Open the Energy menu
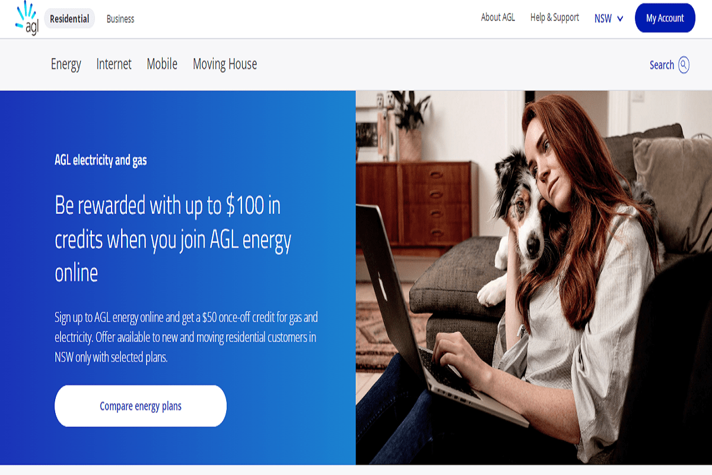The width and height of the screenshot is (712, 475). tap(66, 64)
